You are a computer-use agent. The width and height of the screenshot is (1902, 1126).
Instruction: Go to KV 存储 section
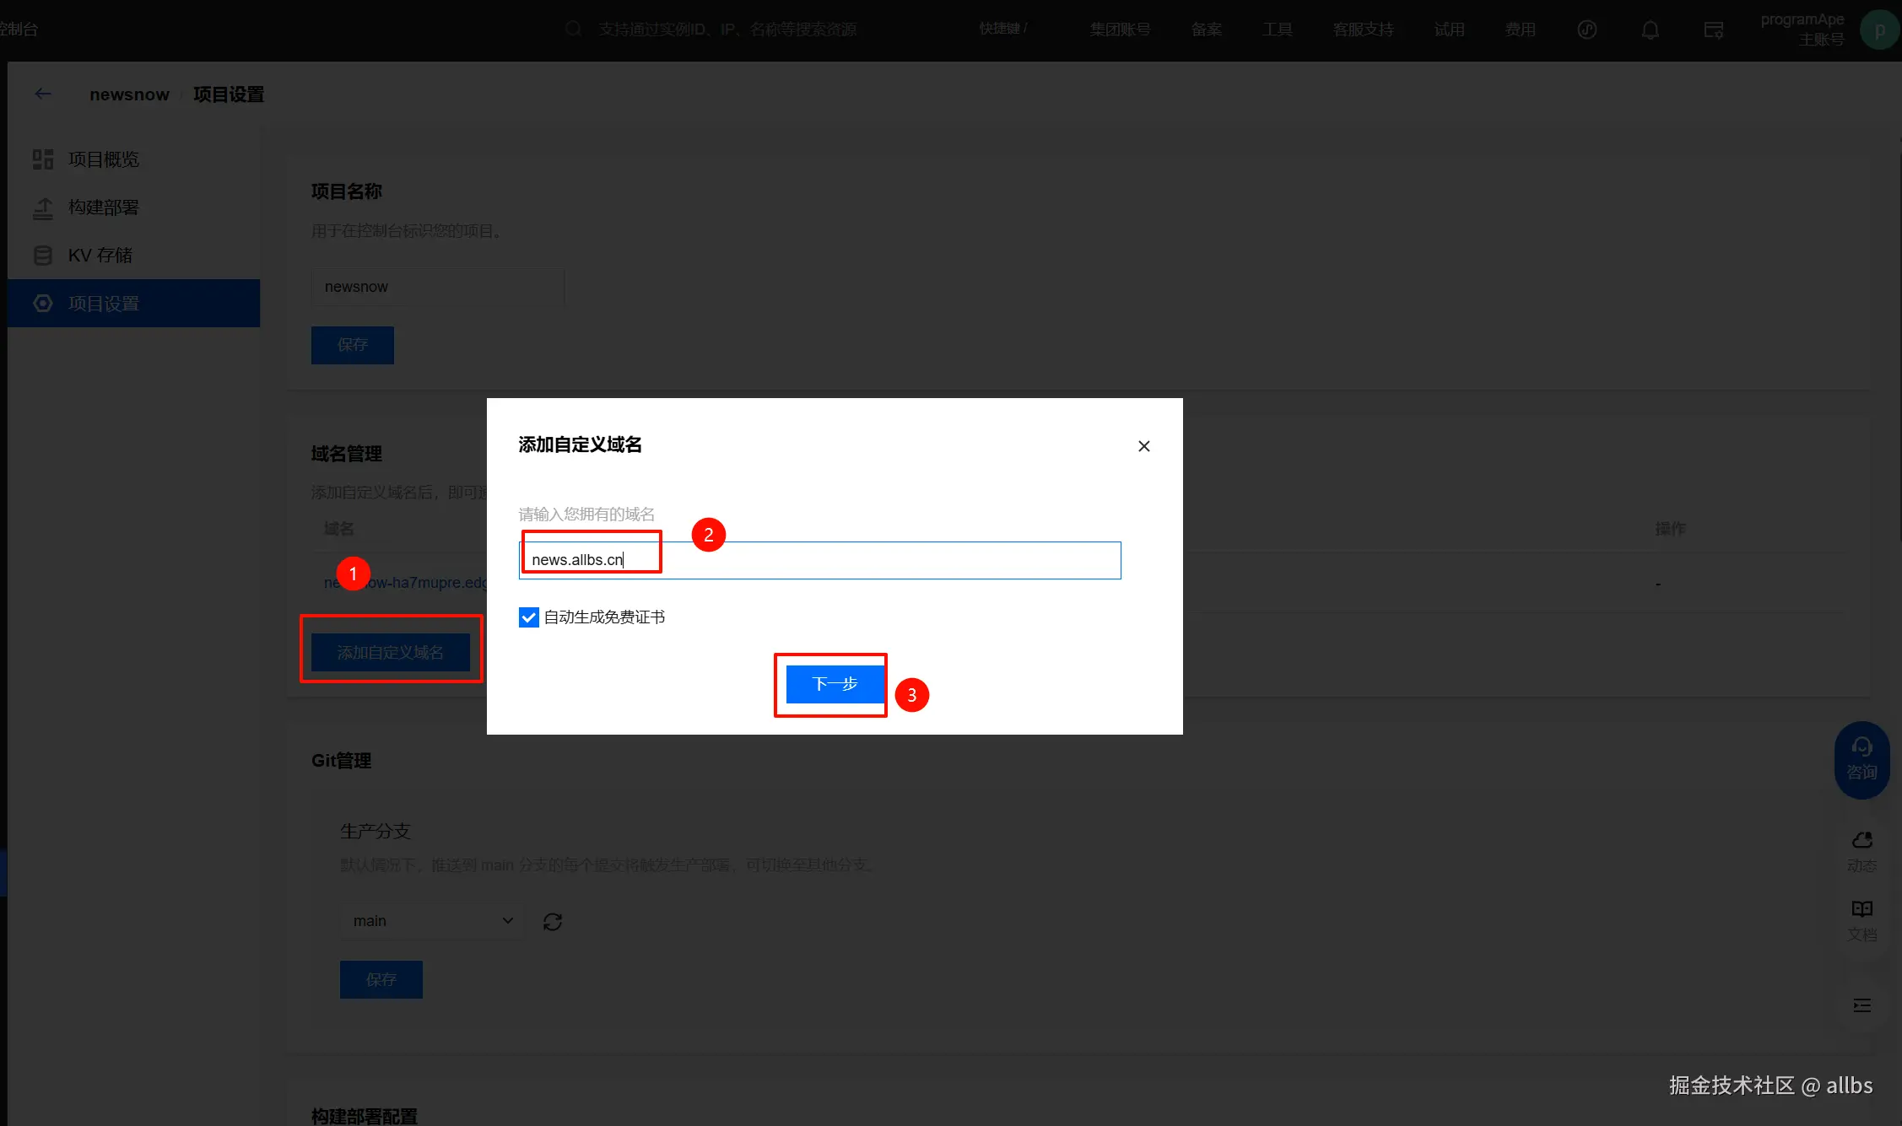click(x=100, y=256)
